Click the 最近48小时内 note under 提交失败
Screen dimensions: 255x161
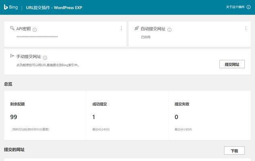(x=183, y=130)
